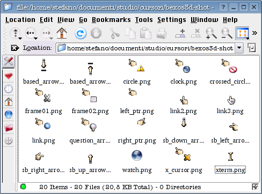Select the link3.png file

coord(230,105)
